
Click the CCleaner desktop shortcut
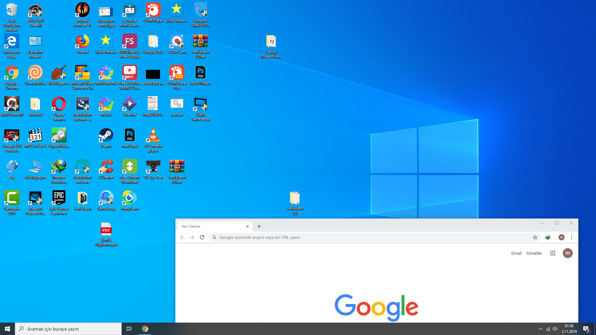click(x=106, y=167)
